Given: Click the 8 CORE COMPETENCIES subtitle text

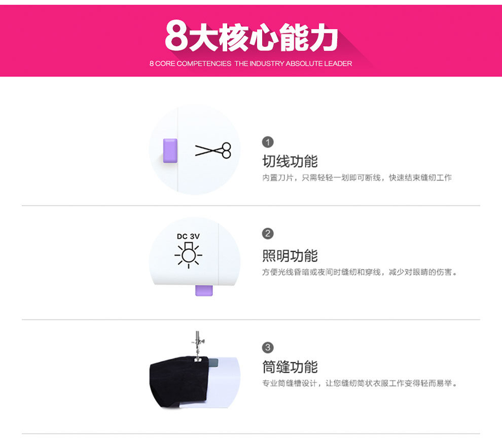Looking at the screenshot, I should click(250, 63).
